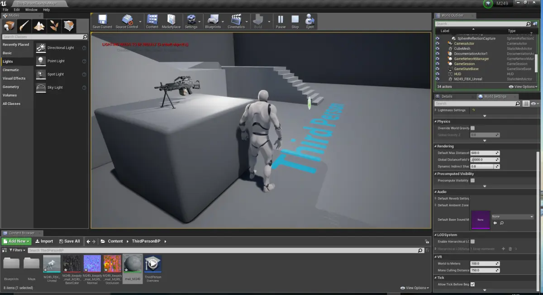
Task: Adjust the Dynamic Indirect Shadow value slider
Action: 485,167
